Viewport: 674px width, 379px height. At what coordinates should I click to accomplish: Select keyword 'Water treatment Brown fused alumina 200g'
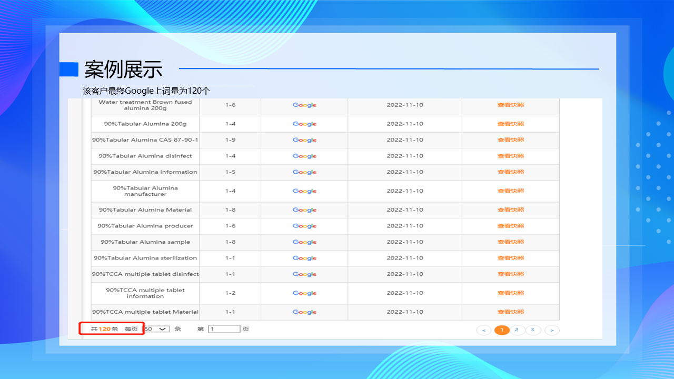click(145, 105)
